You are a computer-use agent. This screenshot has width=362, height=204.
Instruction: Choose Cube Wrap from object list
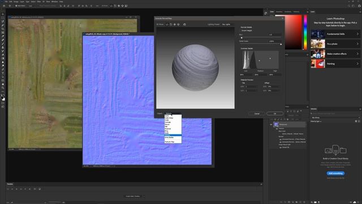tap(173, 118)
